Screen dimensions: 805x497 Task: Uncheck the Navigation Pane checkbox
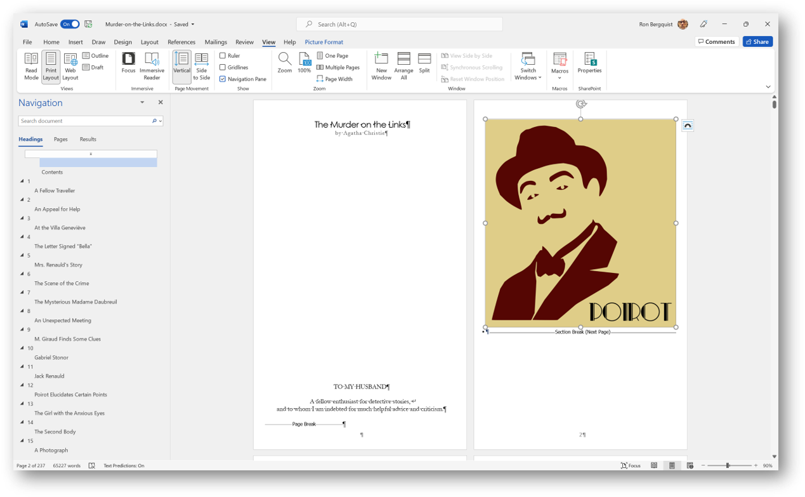pyautogui.click(x=223, y=79)
